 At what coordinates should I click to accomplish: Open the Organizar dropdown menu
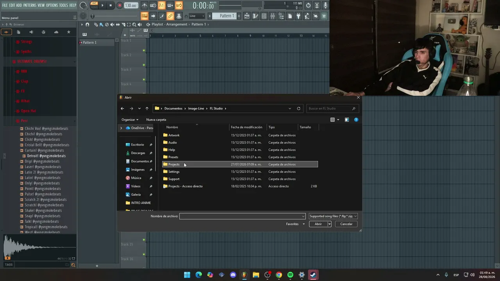coord(130,120)
